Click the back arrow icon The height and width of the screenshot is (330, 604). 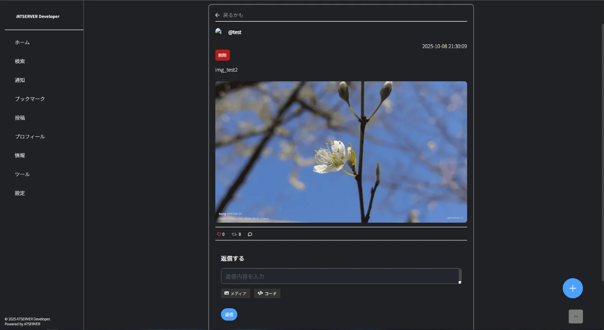coord(217,15)
